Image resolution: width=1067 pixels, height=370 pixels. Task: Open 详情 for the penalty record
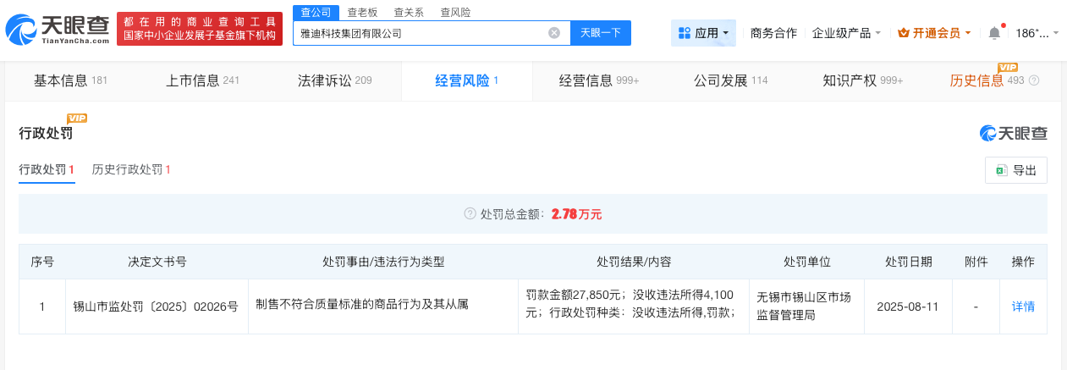[1023, 306]
